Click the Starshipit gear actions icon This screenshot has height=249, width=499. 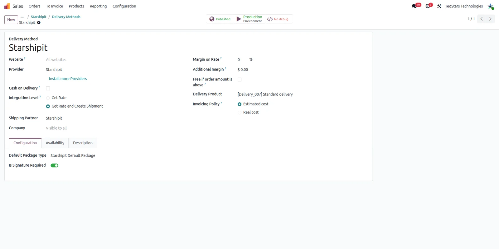[x=39, y=23]
